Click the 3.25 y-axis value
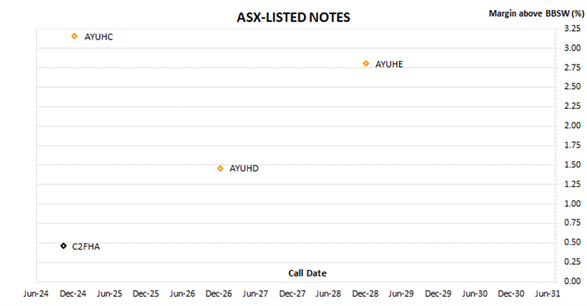 pyautogui.click(x=573, y=29)
